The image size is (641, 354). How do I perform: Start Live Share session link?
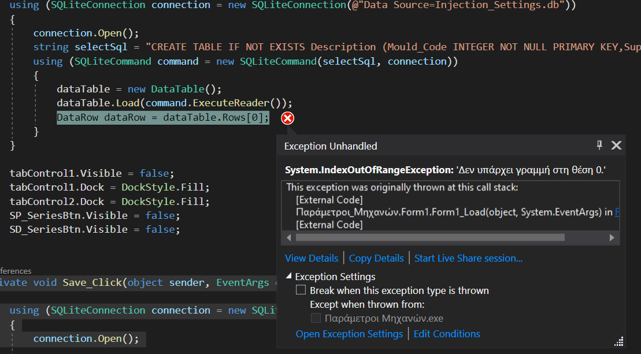click(x=469, y=258)
